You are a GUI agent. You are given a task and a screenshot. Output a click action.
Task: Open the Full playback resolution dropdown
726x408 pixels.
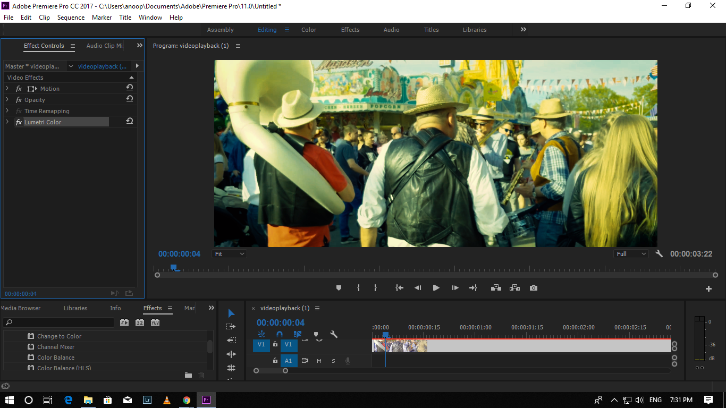click(x=631, y=254)
